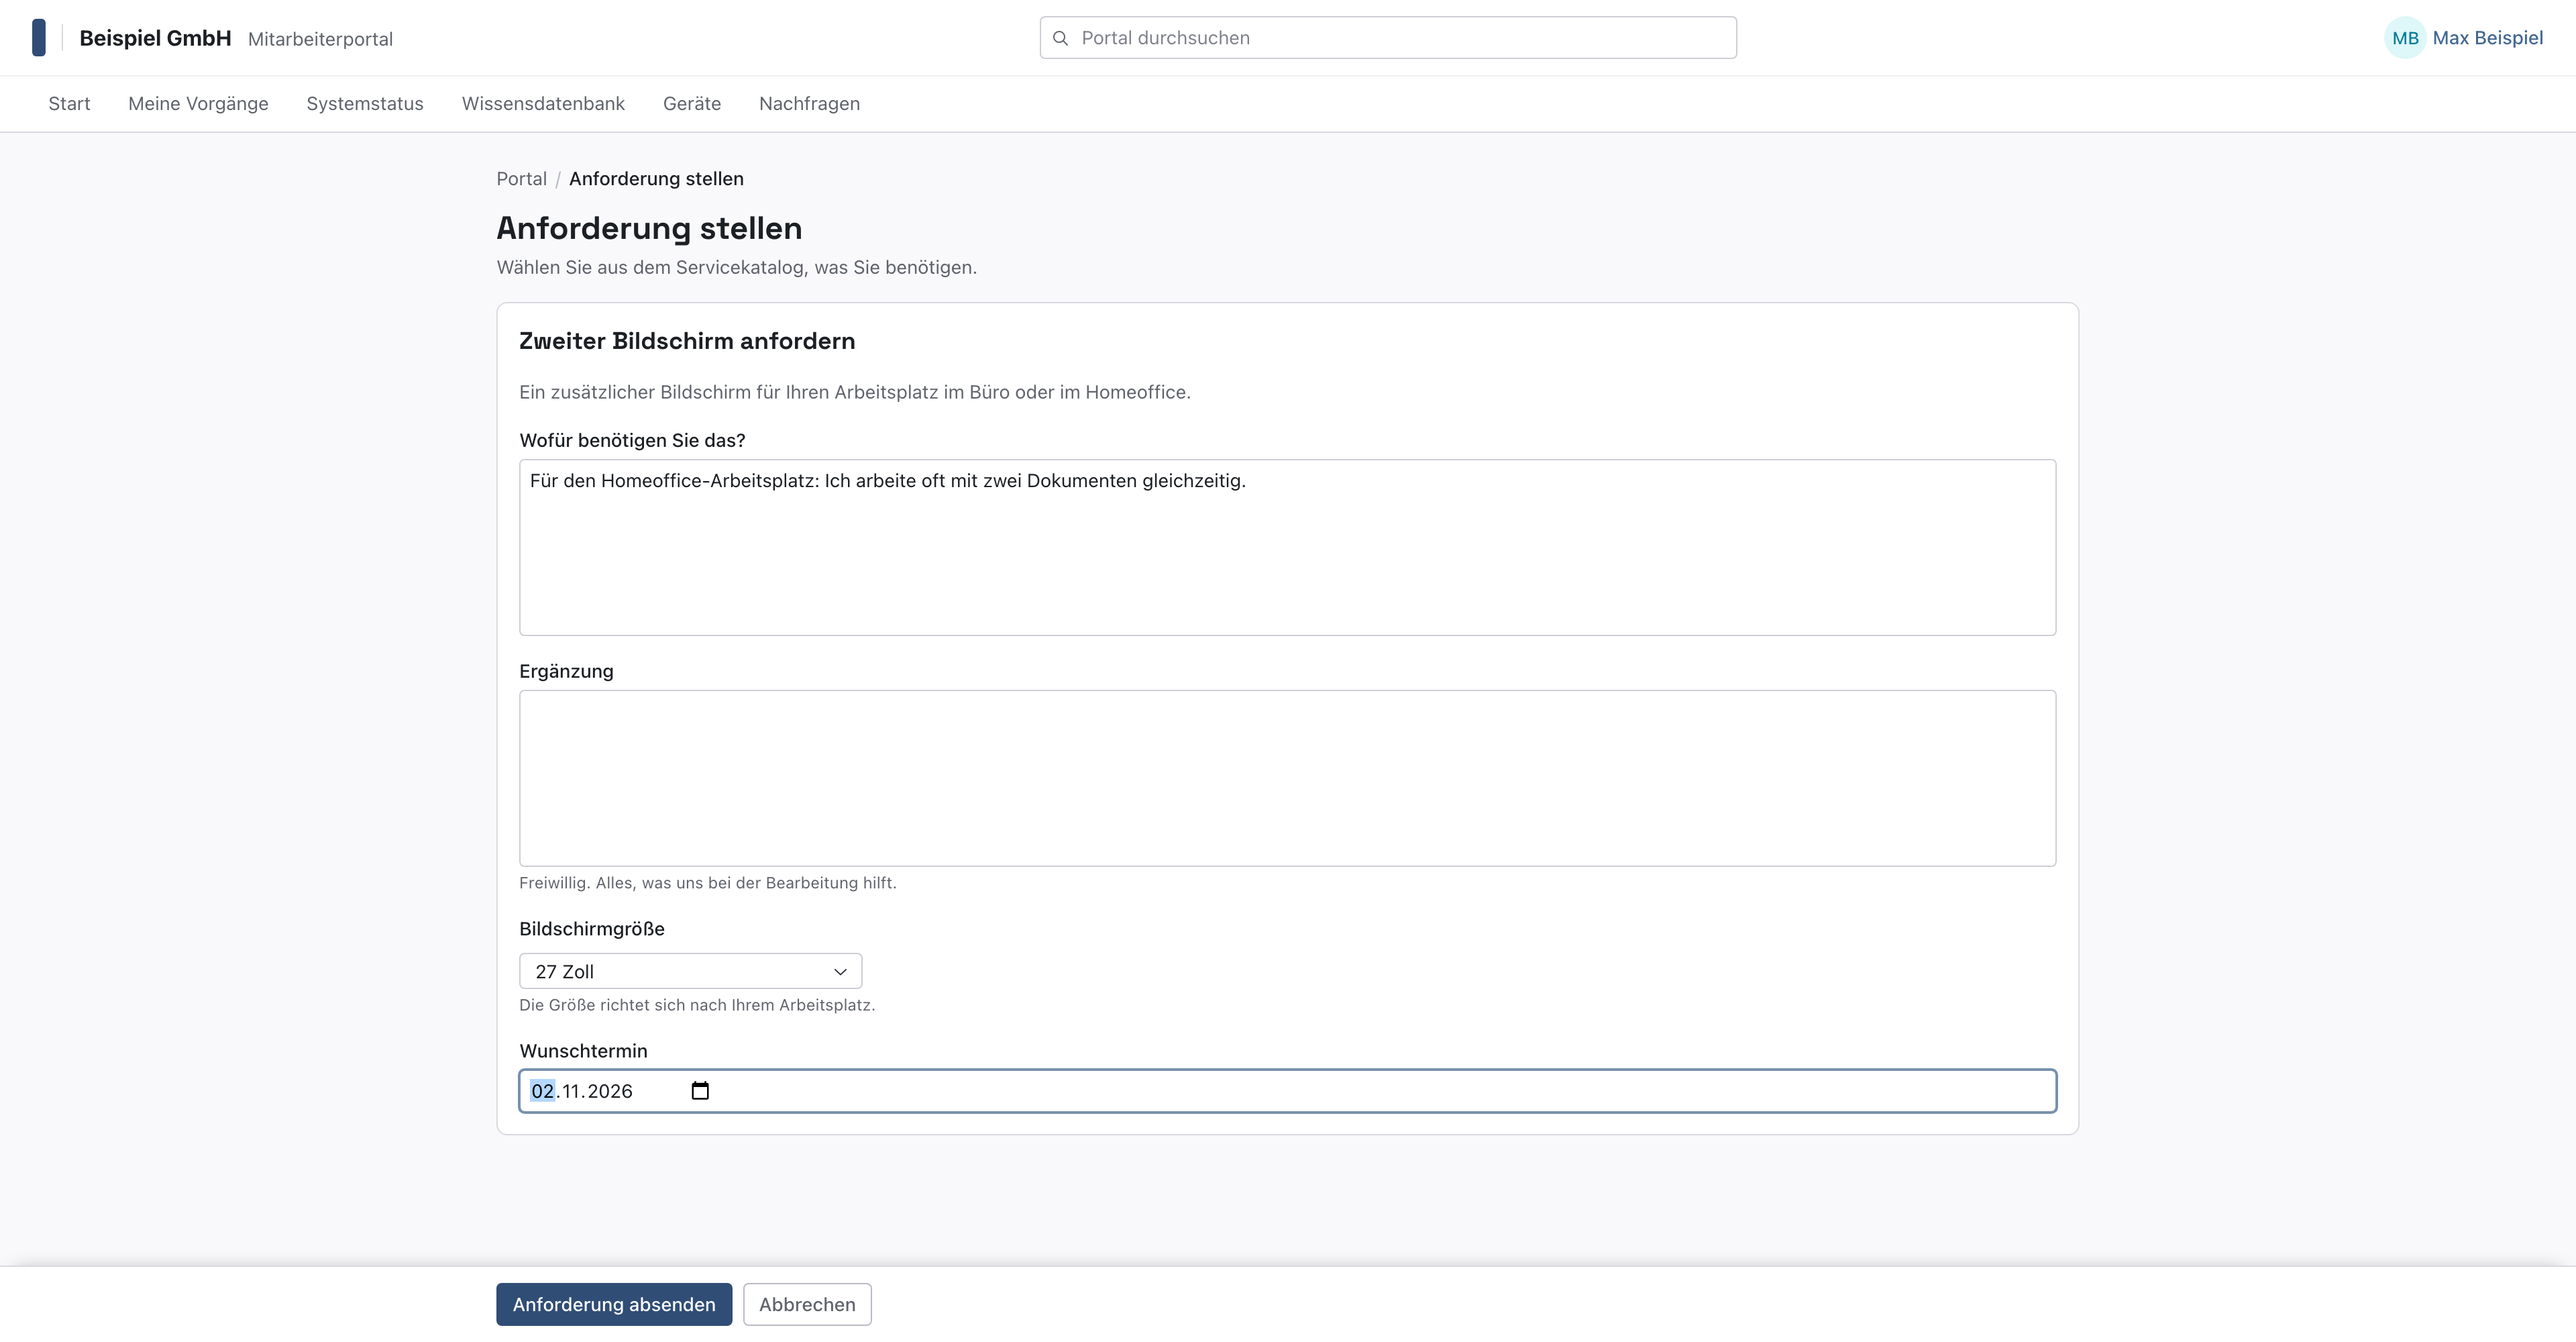Click the Abbrechen button
Image resolution: width=2576 pixels, height=1342 pixels.
[x=807, y=1304]
